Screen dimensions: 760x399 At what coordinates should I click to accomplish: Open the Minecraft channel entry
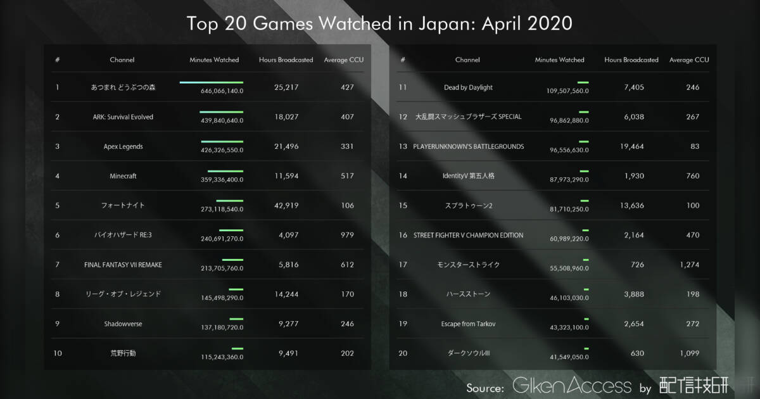pos(122,176)
